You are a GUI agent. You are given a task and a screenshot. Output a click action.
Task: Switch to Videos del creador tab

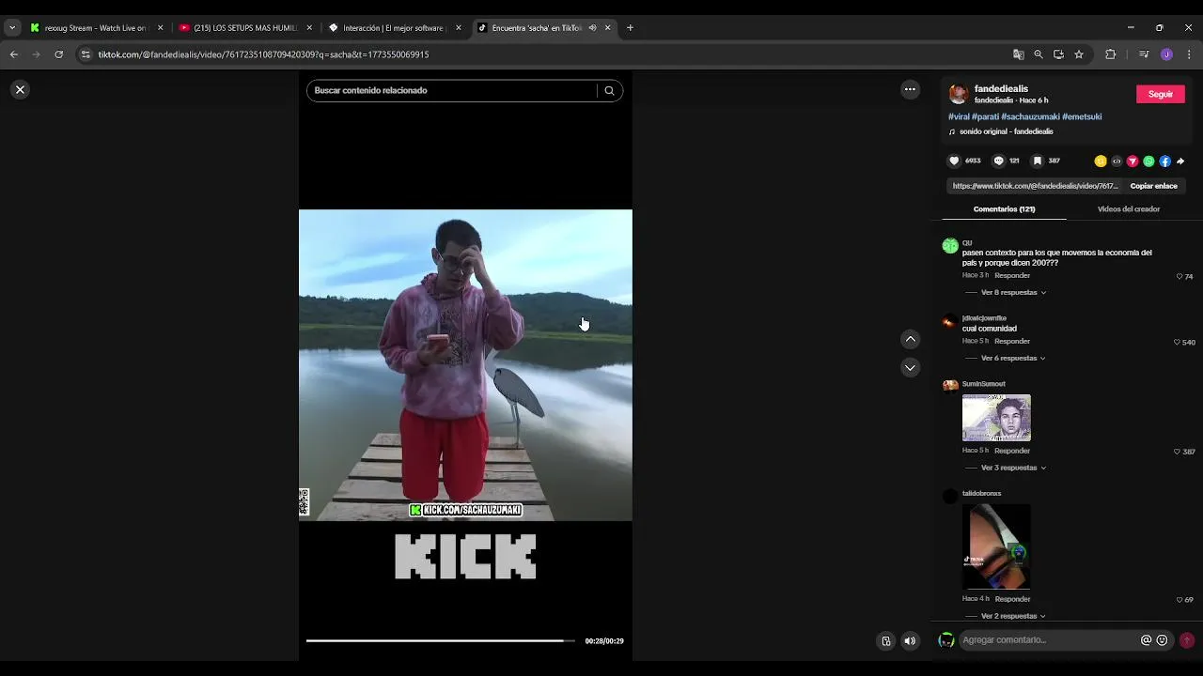[x=1128, y=209]
